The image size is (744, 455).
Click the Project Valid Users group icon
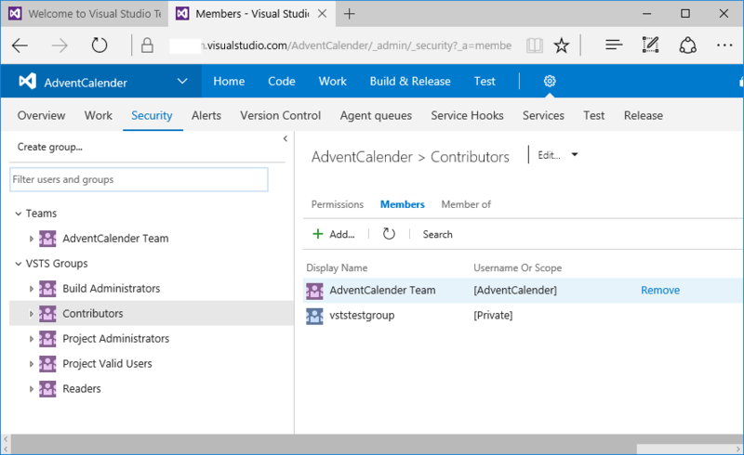tap(47, 364)
